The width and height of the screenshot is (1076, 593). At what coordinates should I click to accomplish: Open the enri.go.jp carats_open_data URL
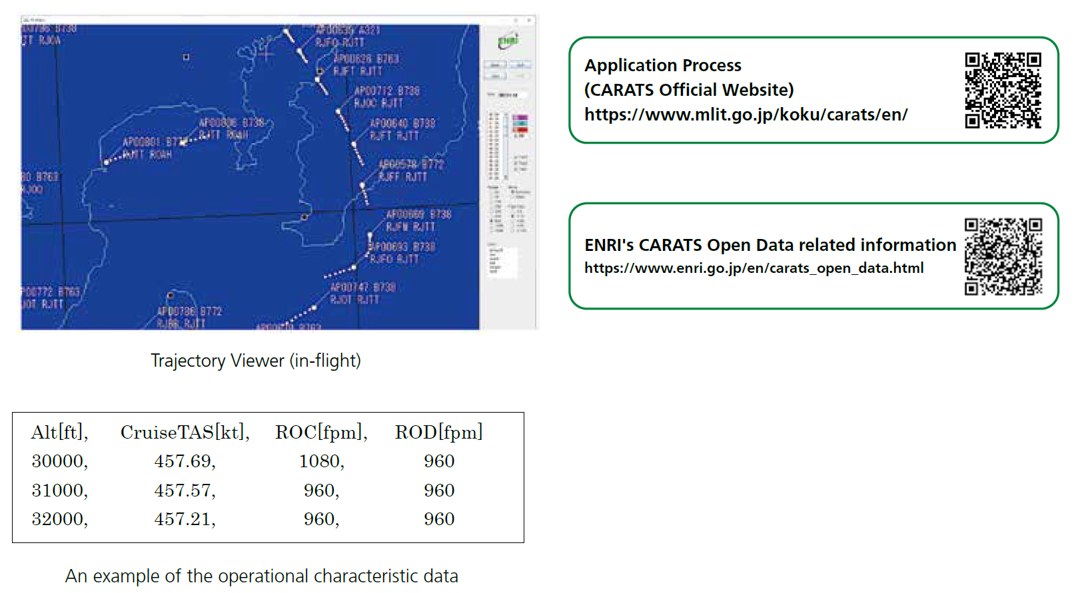(754, 268)
